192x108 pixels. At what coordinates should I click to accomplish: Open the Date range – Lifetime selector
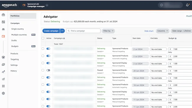coord(181,31)
